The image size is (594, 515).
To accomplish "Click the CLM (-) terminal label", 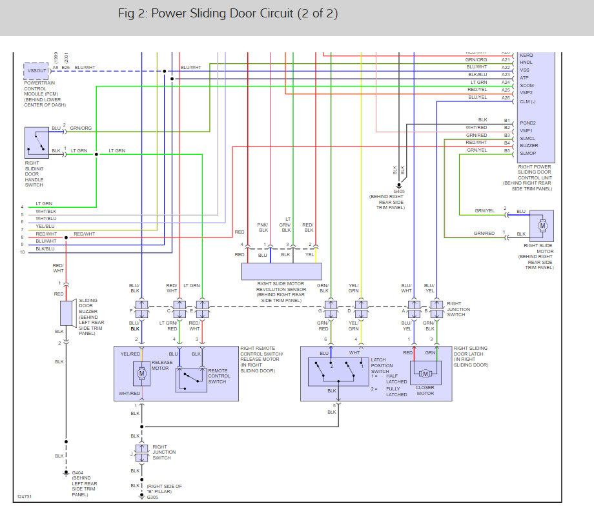I will click(x=527, y=102).
